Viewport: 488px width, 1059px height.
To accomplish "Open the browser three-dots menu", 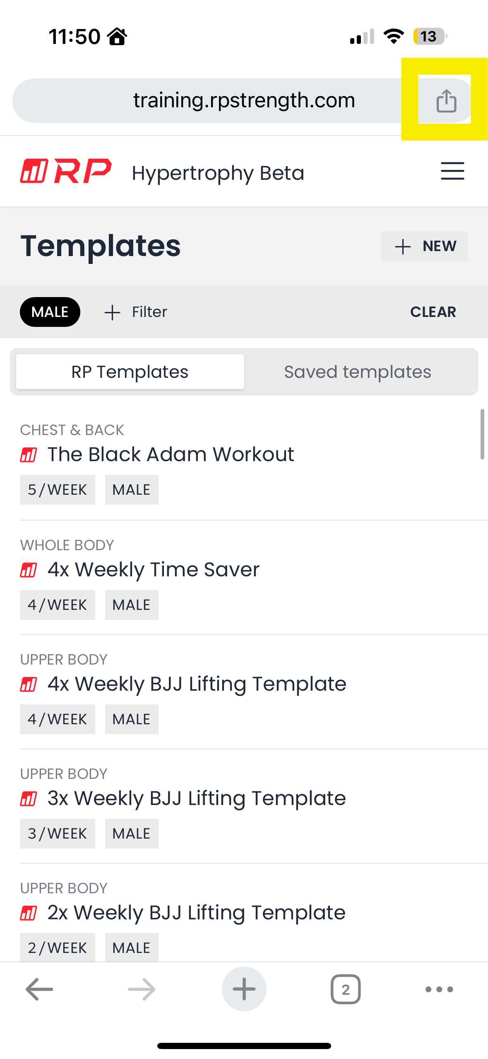I will click(x=439, y=989).
